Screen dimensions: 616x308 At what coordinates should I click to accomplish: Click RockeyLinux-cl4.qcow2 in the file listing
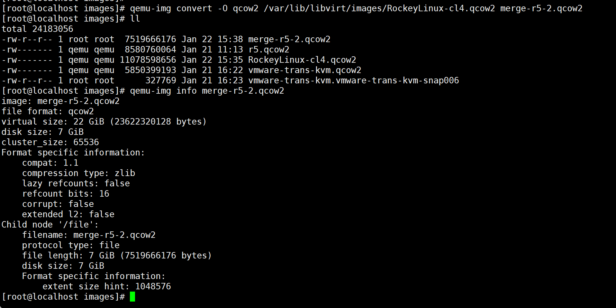click(302, 60)
